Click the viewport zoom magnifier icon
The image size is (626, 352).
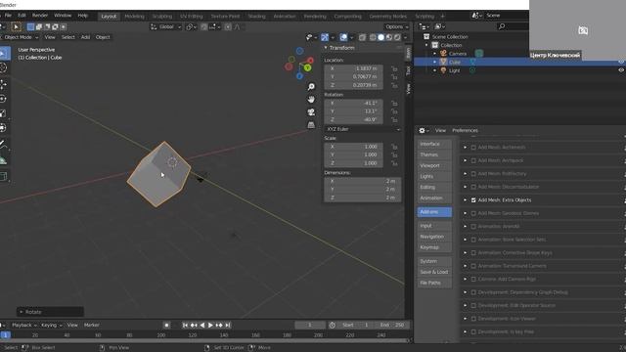coord(311,87)
